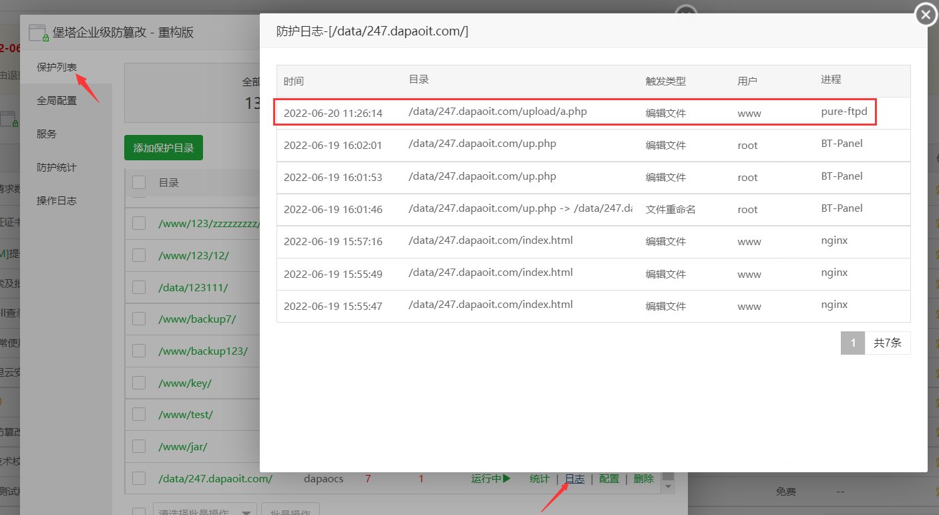Click the 防护日志 dialog title text
This screenshot has width=939, height=515.
coord(373,31)
